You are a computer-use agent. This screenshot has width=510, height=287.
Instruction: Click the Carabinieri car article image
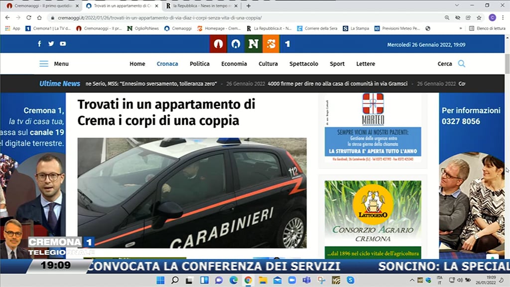pos(192,193)
